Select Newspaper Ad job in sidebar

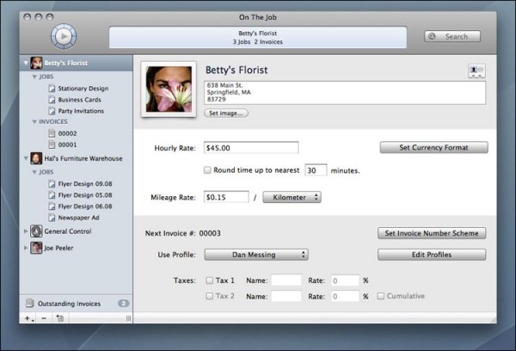[78, 218]
